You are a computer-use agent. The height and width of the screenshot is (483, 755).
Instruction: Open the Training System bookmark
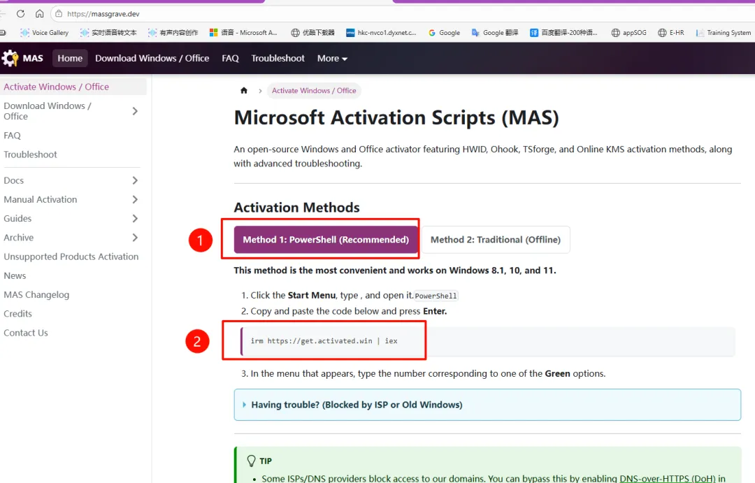click(x=724, y=33)
